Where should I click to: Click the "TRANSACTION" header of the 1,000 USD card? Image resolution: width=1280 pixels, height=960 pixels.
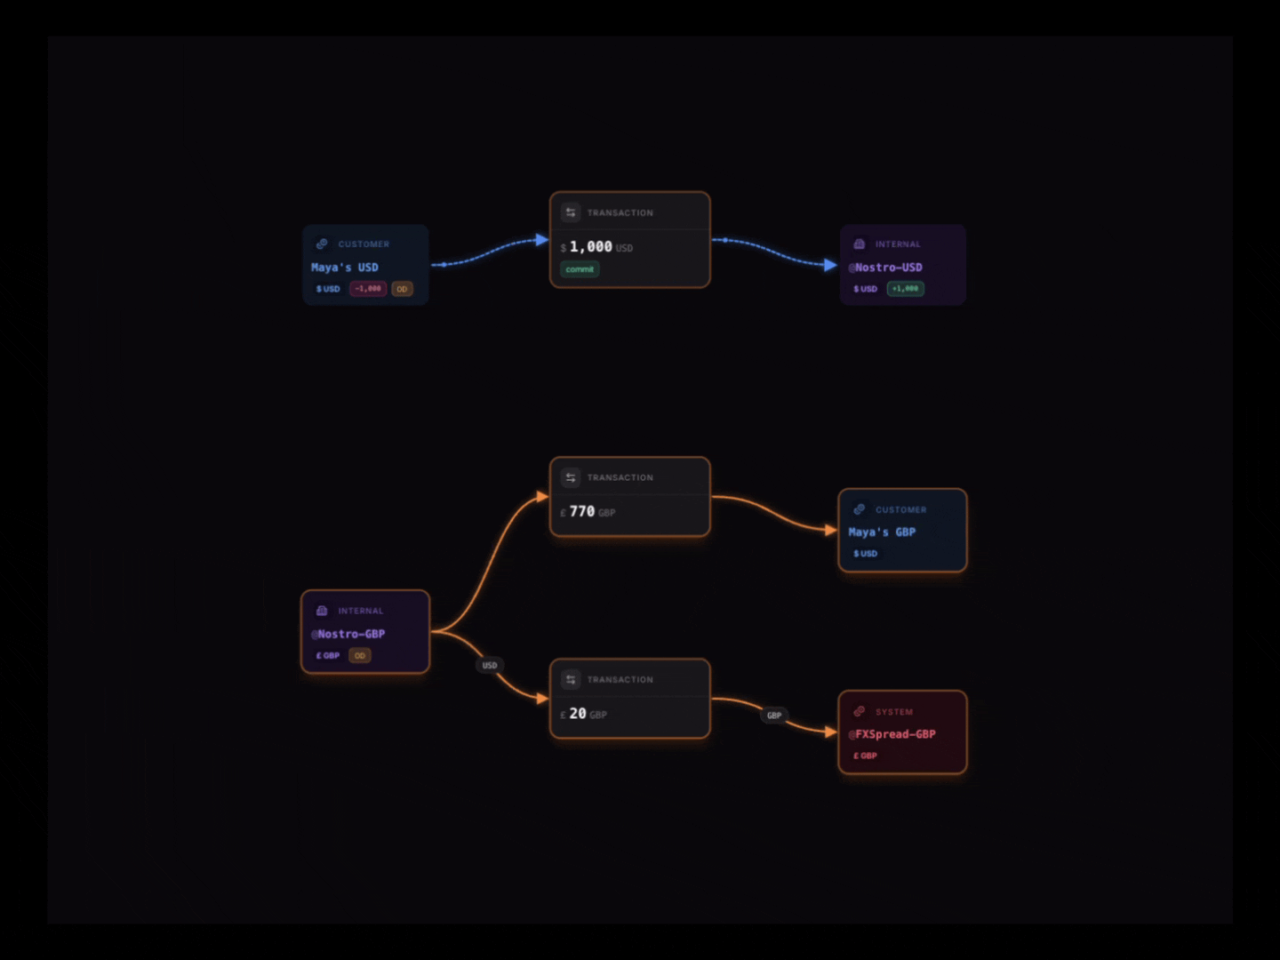[x=620, y=213]
